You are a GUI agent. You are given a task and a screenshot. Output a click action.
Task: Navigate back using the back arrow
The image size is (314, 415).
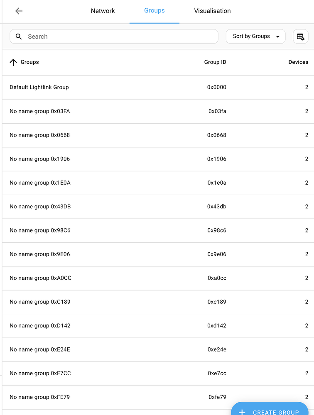(x=19, y=11)
